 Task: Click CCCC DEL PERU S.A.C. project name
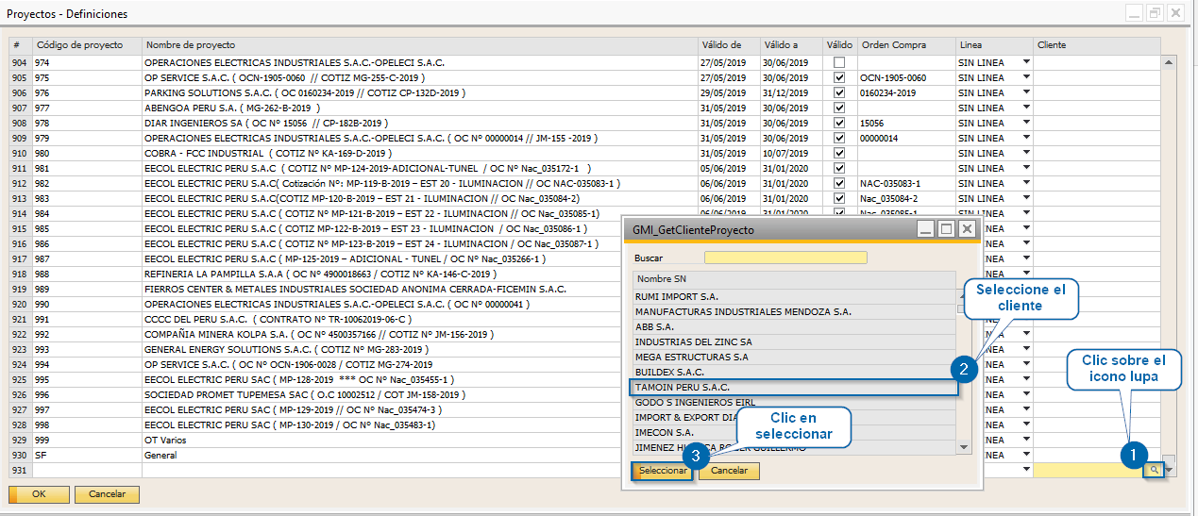(420, 319)
